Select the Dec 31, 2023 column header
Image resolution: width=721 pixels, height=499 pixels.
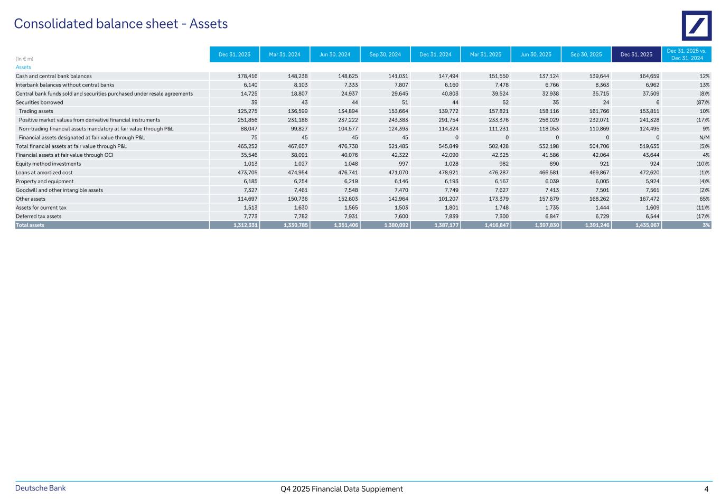235,54
